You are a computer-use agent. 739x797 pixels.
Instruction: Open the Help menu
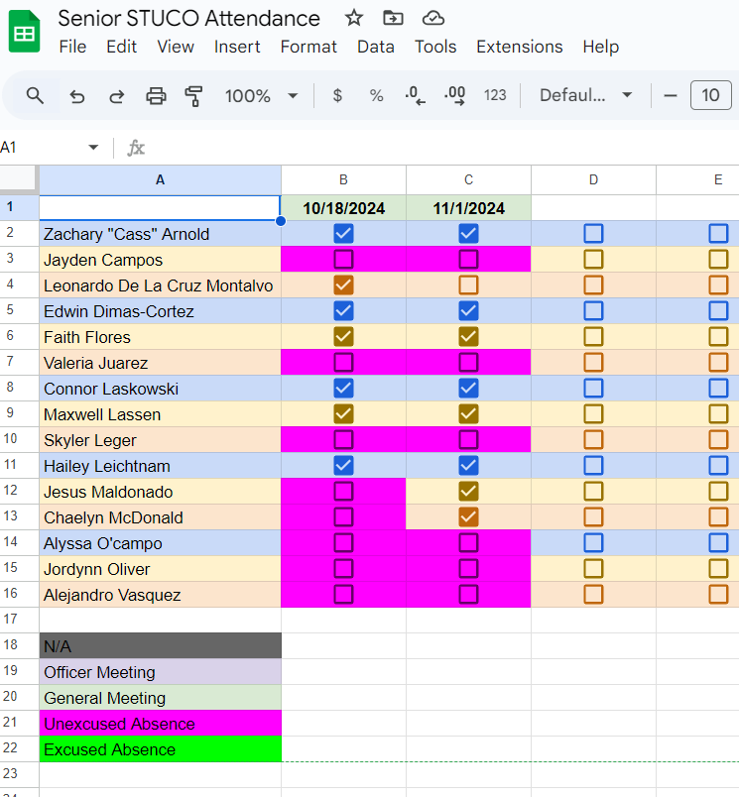pos(601,47)
